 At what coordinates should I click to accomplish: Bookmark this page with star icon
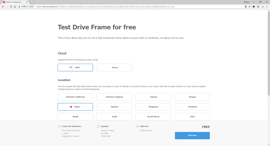(249, 6)
